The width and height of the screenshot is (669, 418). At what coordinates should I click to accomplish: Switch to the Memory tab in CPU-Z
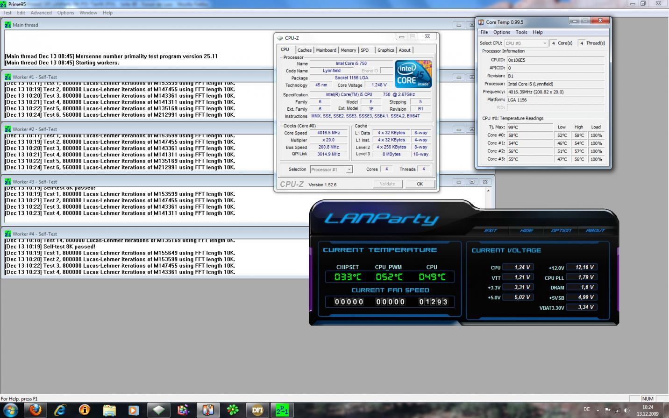pos(348,50)
